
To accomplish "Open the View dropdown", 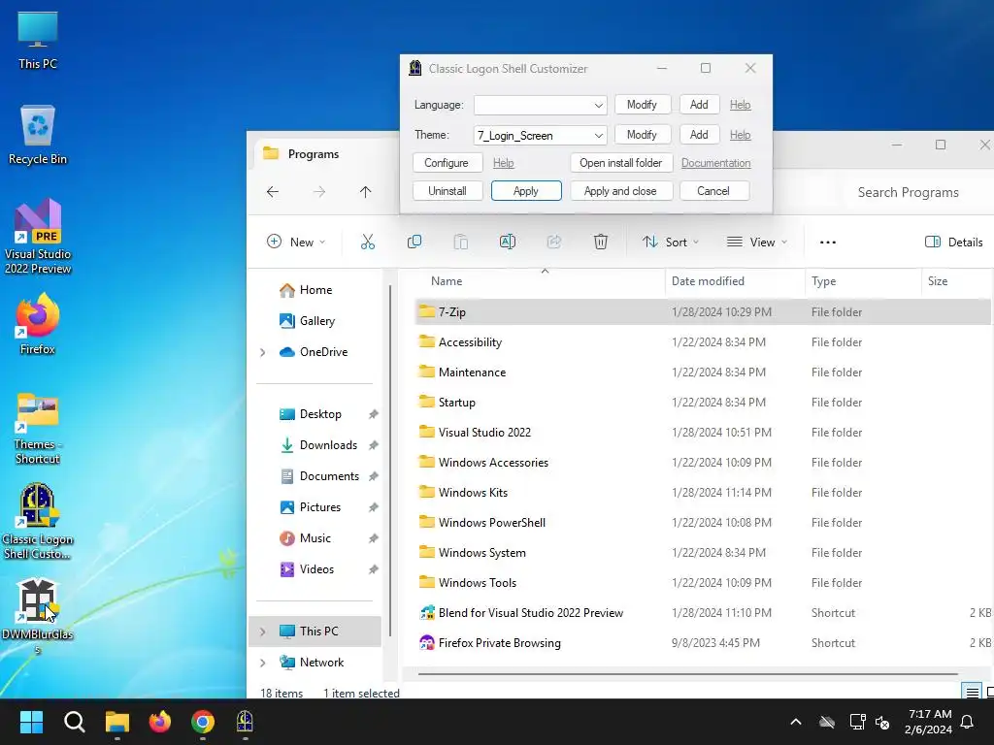I will click(757, 242).
